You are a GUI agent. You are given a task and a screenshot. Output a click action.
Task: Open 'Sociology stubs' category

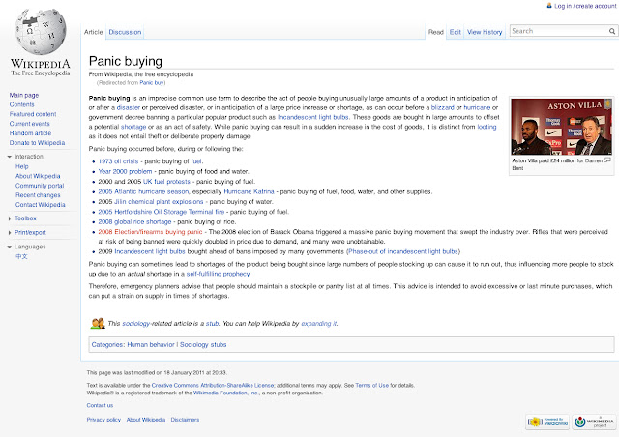(x=203, y=344)
